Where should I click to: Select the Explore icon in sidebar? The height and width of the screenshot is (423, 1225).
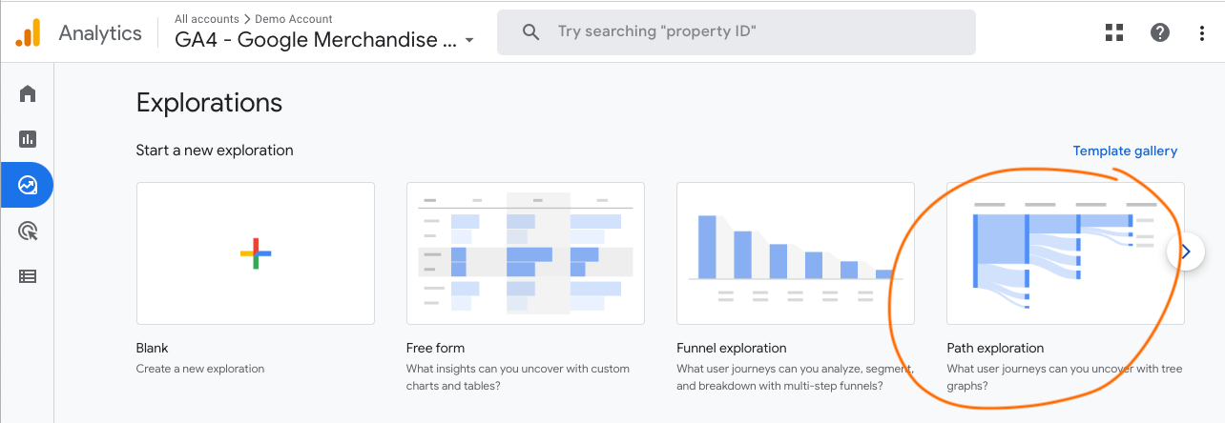[x=28, y=185]
